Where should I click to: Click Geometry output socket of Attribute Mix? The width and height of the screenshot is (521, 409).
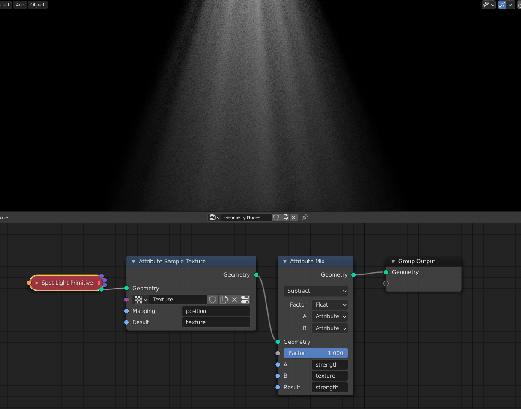point(353,274)
